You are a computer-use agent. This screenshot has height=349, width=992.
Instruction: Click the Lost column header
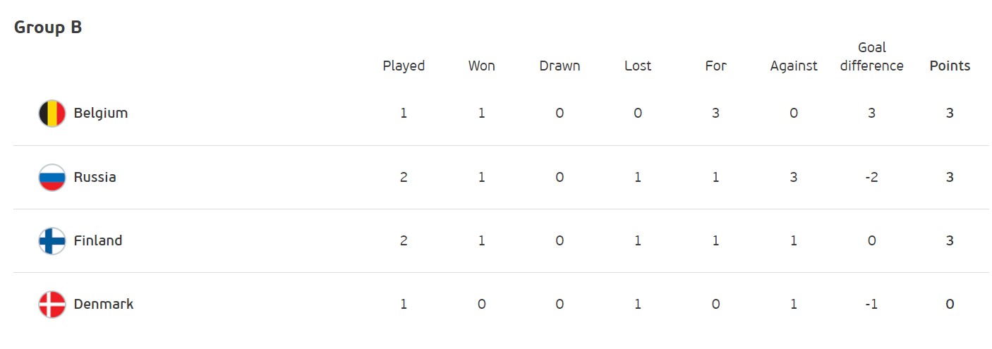coord(638,66)
